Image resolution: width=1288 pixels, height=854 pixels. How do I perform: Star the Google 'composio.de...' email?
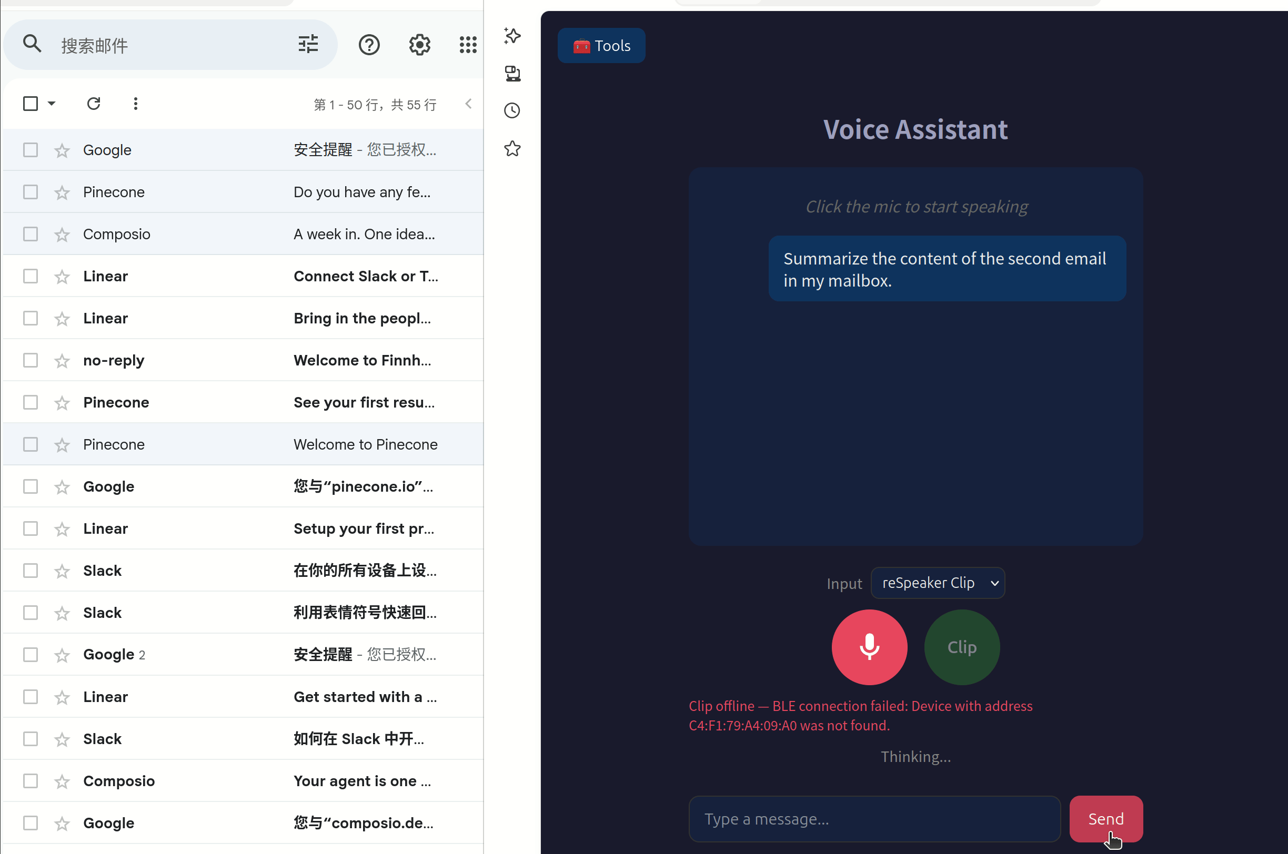[x=62, y=823]
